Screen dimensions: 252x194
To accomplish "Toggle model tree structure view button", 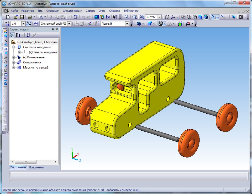I will [12, 35].
